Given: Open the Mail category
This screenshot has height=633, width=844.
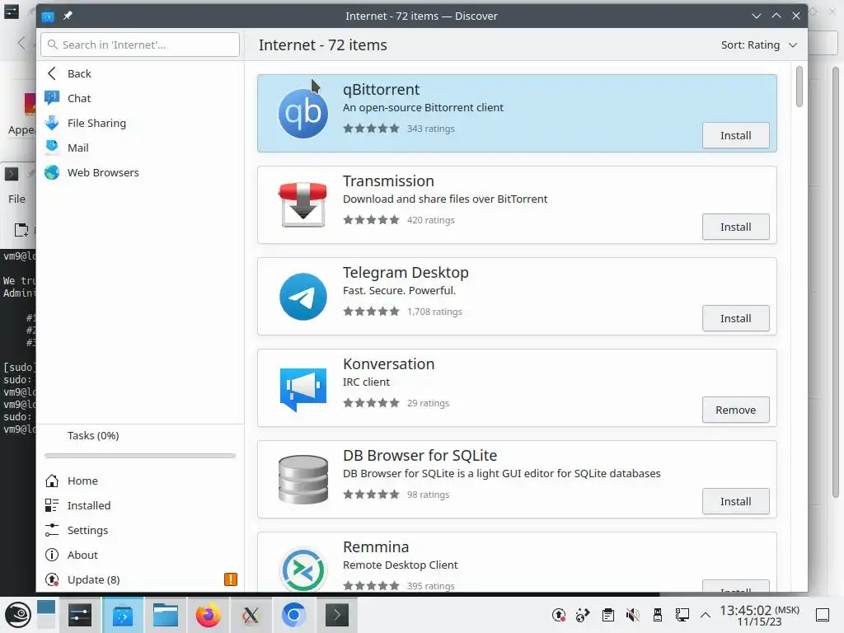Looking at the screenshot, I should coord(140,148).
